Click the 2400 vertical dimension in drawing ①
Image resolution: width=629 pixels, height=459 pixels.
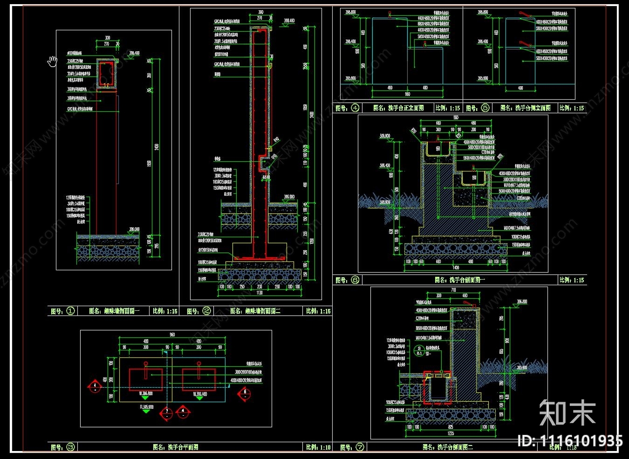[157, 147]
